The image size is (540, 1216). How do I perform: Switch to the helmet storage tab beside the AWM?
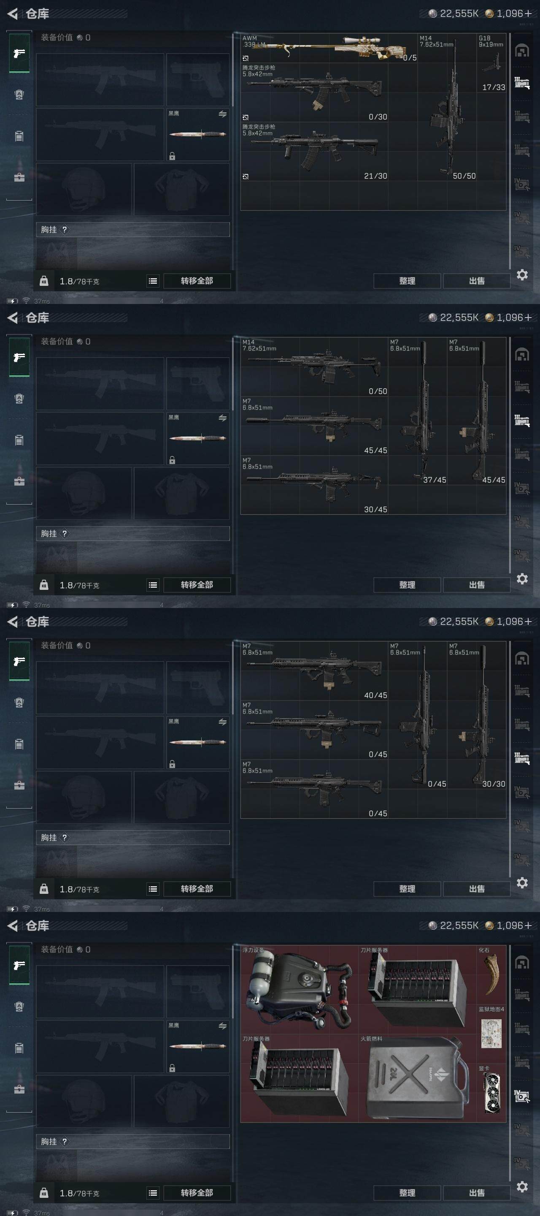click(521, 51)
